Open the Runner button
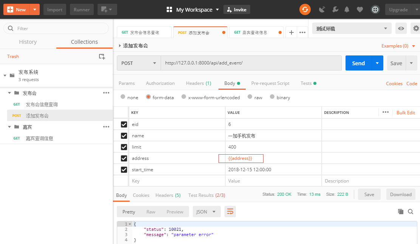The image size is (420, 244). coord(82,10)
